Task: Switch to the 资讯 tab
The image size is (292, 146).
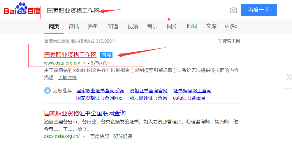Action: tap(73, 26)
